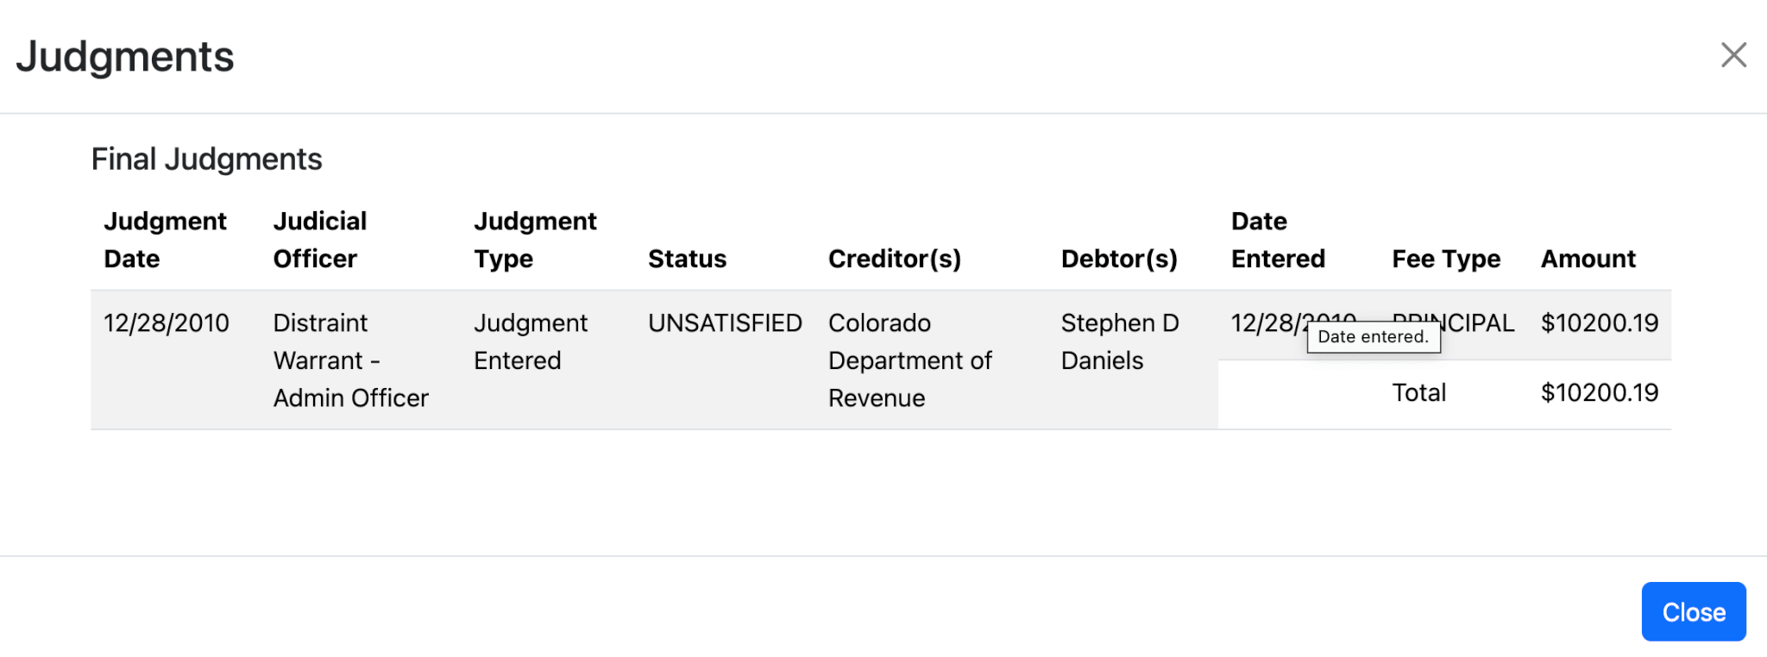
Task: Click the 12/28/2010 judgment date cell
Action: tap(167, 323)
